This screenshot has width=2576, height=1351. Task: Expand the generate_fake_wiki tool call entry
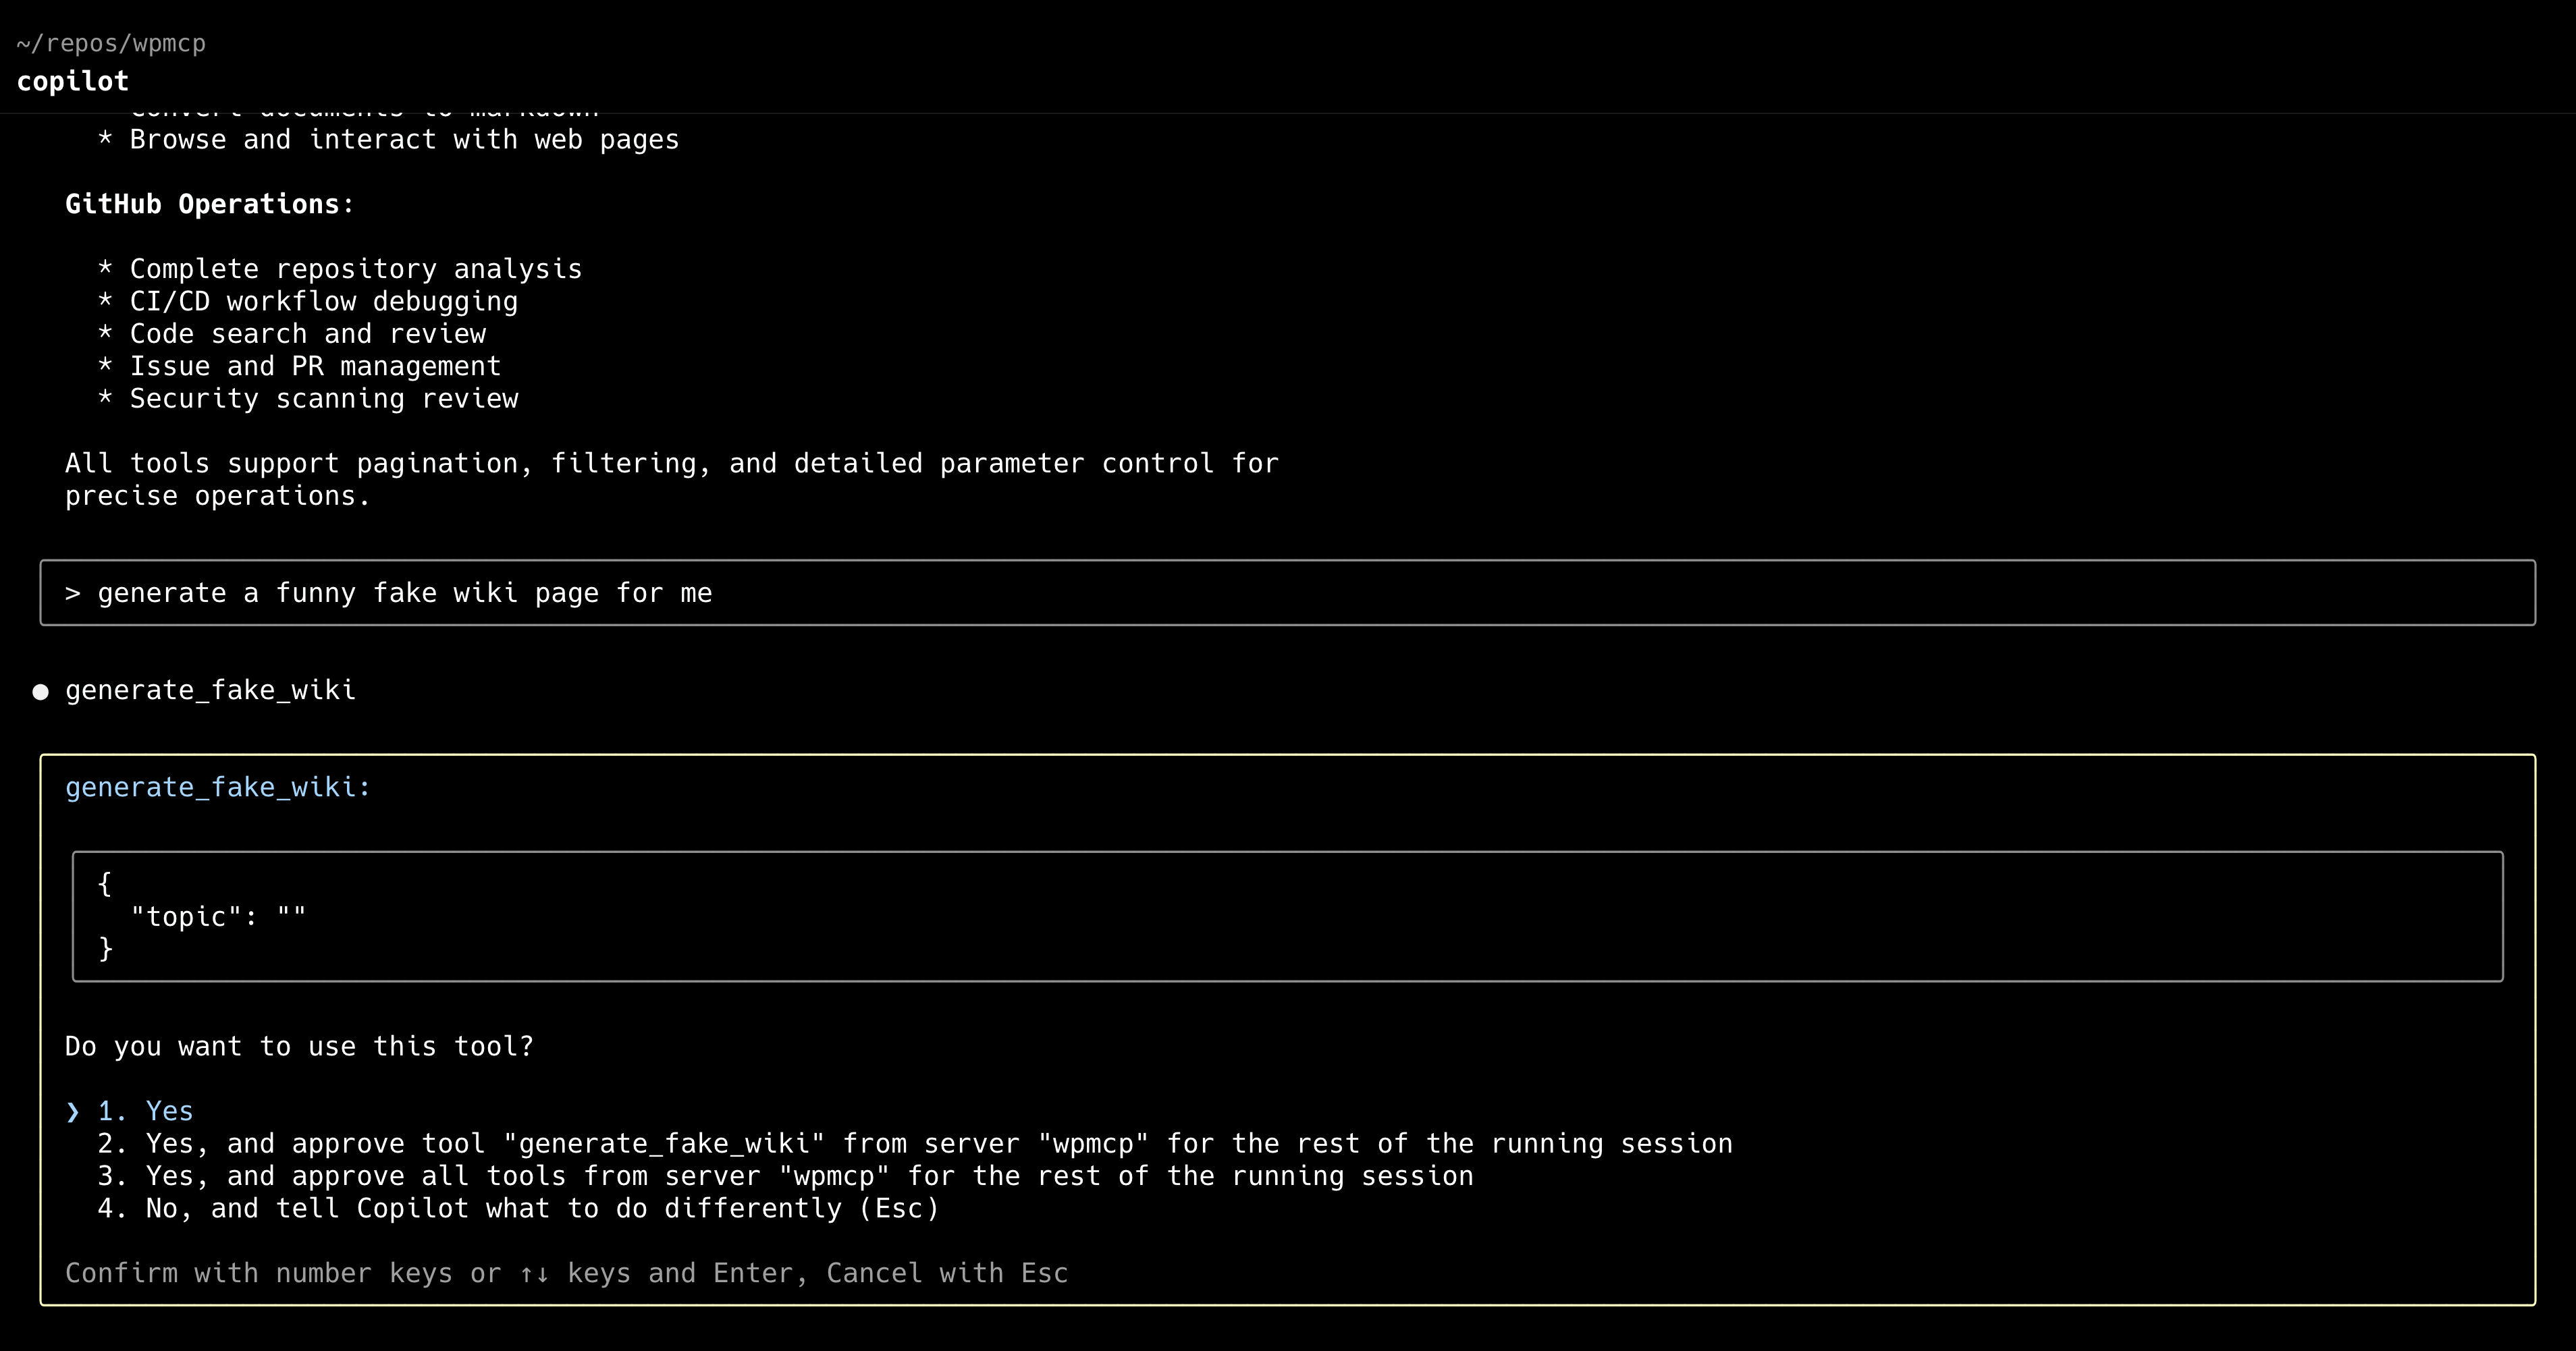(x=210, y=689)
